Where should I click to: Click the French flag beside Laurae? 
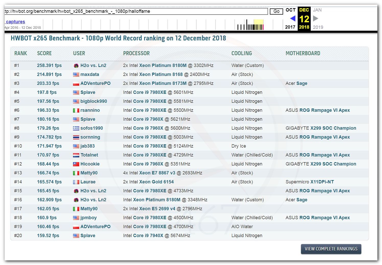pos(76,182)
